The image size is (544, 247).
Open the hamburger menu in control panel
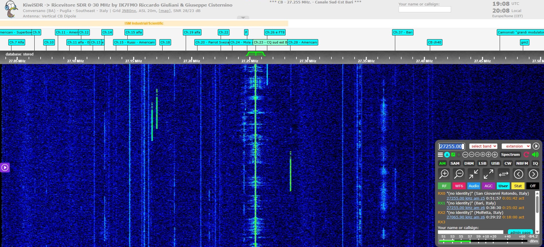(x=440, y=155)
